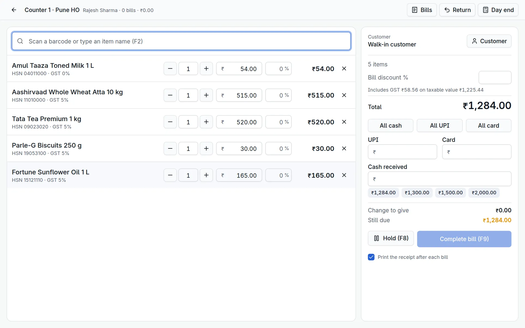The width and height of the screenshot is (525, 328).
Task: Open the Bills list
Action: [422, 10]
